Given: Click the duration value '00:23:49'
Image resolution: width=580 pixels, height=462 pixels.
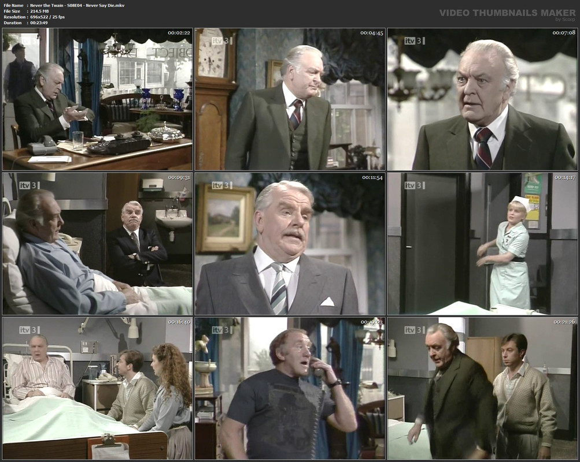Looking at the screenshot, I should tap(39, 23).
